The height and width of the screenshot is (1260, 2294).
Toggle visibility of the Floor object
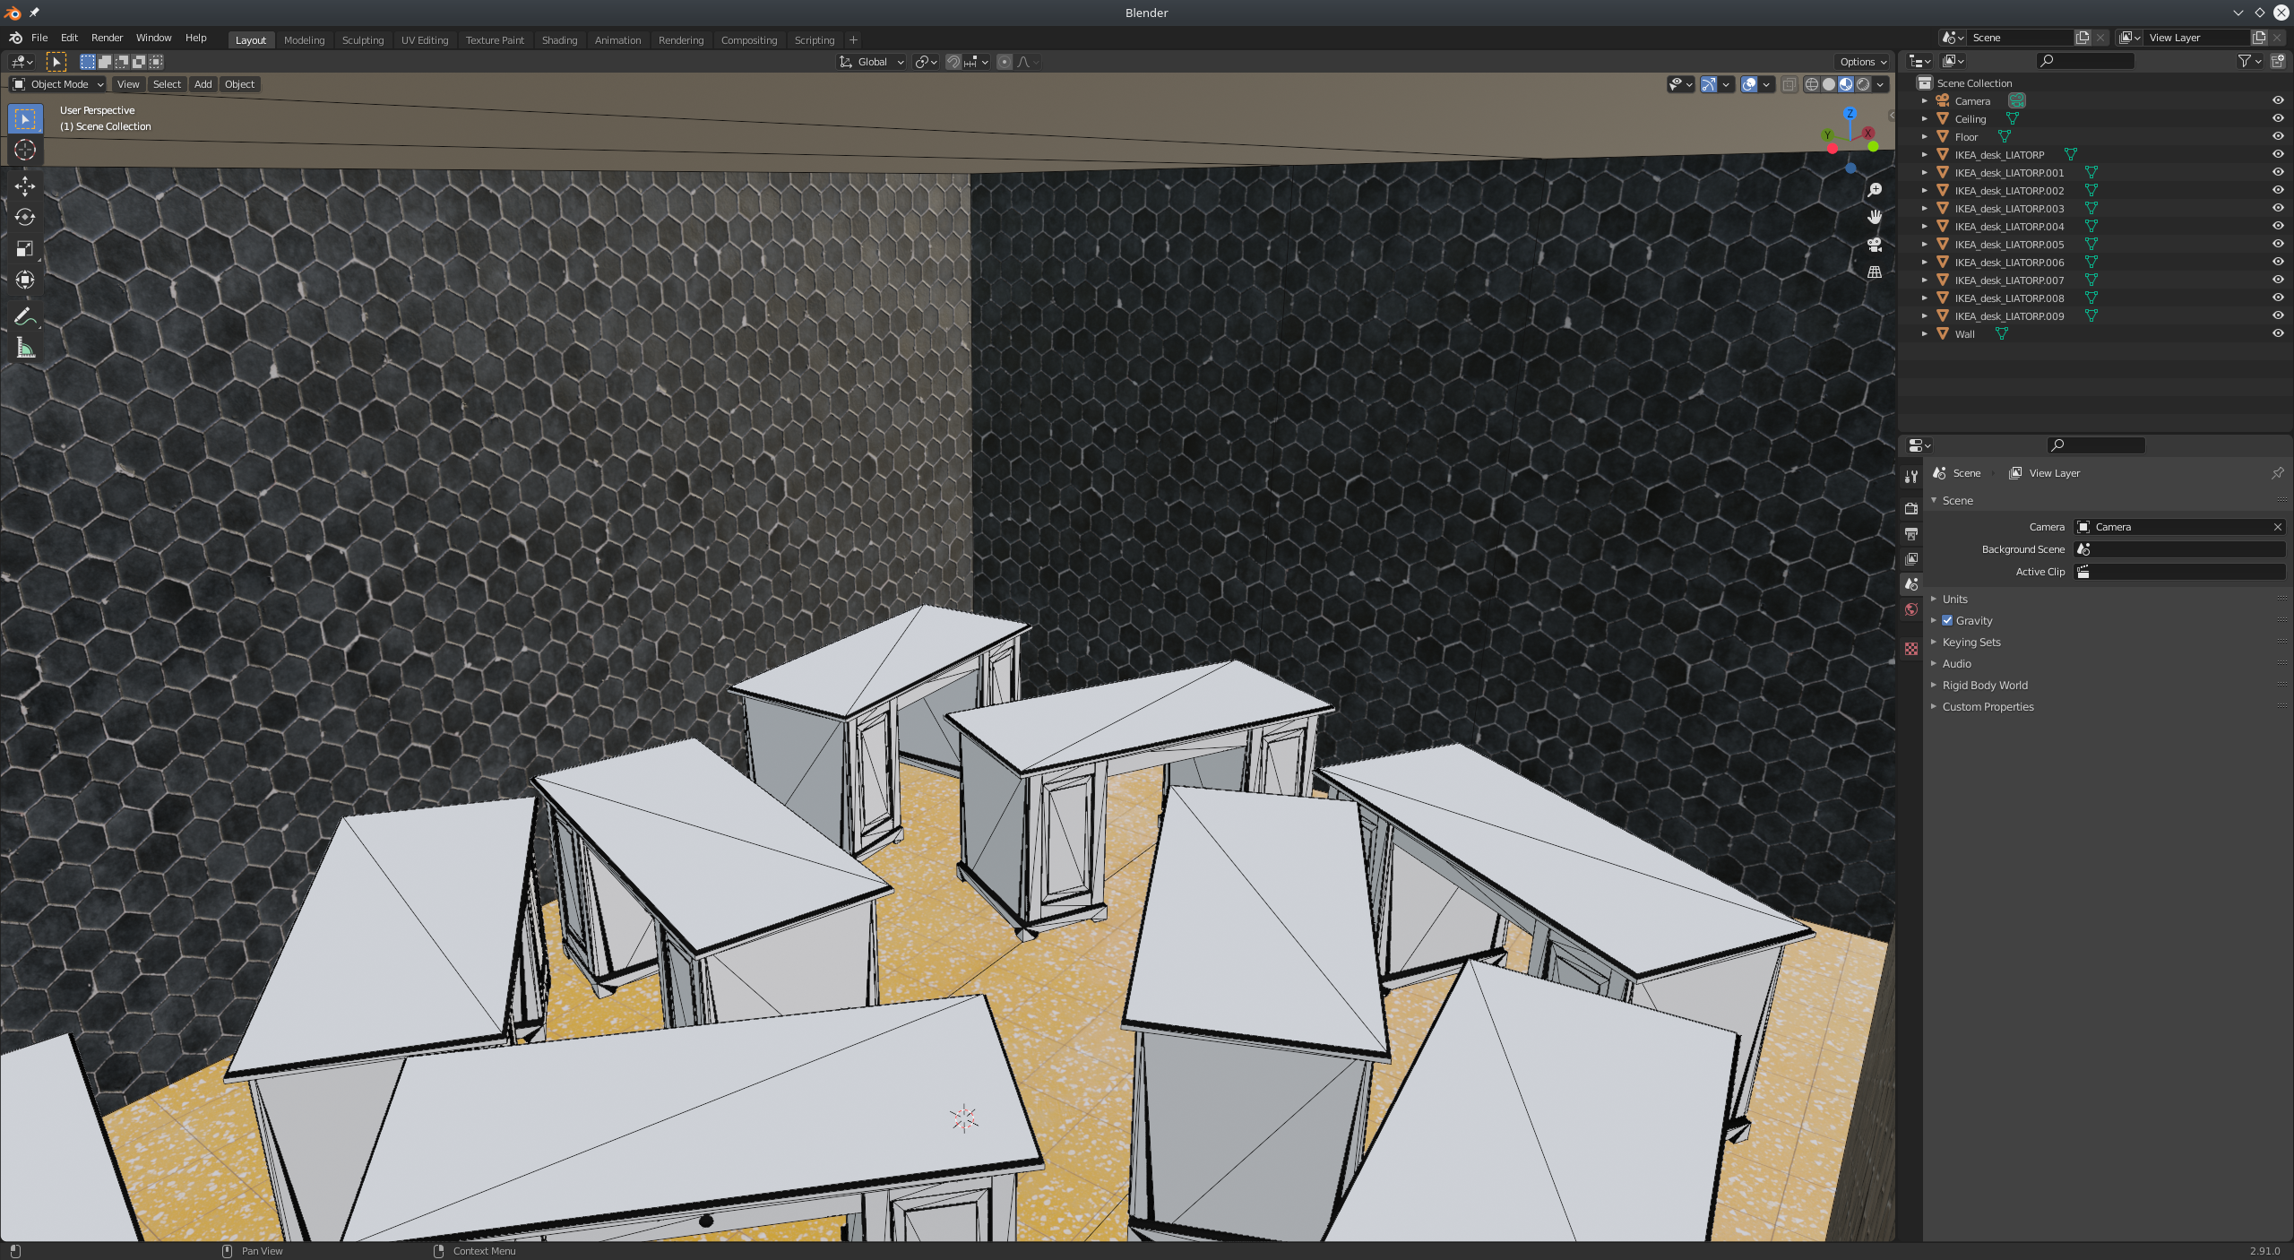[x=2278, y=136]
